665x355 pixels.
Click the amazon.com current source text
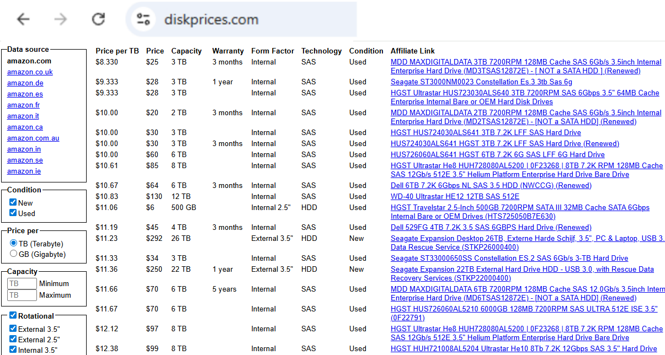pyautogui.click(x=29, y=61)
